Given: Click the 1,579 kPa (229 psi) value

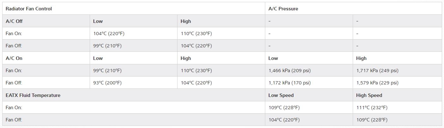Looking at the screenshot, I should [x=377, y=83].
